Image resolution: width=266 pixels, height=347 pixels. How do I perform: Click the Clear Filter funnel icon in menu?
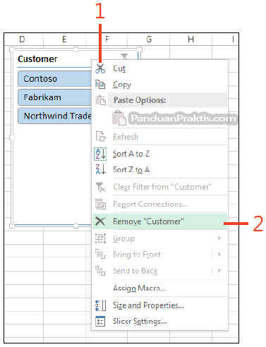coord(100,187)
